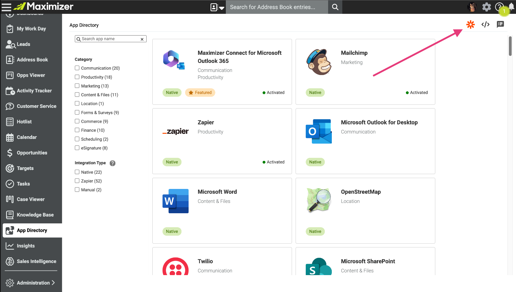Click the Mailchimp monkey logo
The width and height of the screenshot is (516, 292).
pos(319,62)
